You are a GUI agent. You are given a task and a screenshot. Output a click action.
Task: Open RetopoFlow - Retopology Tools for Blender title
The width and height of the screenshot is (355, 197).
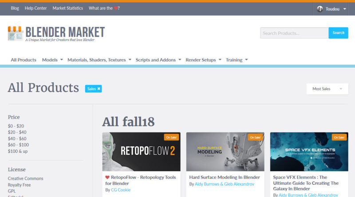[x=141, y=180]
